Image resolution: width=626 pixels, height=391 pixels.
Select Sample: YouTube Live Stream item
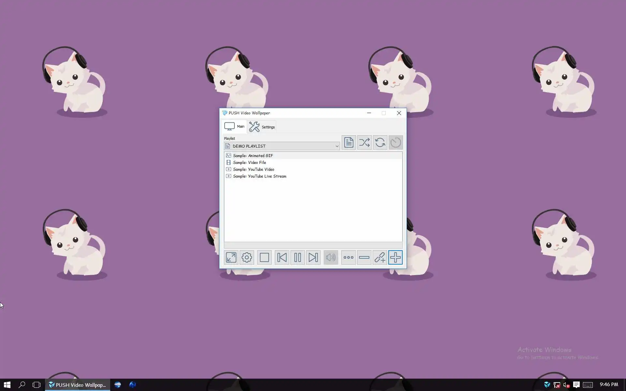(x=260, y=176)
